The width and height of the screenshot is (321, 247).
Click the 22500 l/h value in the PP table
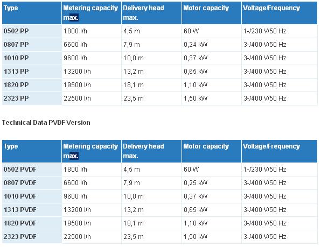[x=77, y=98]
